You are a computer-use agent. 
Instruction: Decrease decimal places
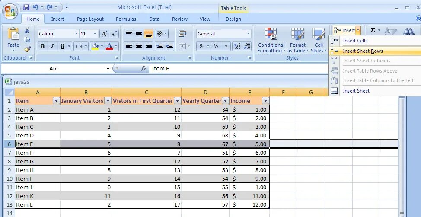click(x=247, y=46)
